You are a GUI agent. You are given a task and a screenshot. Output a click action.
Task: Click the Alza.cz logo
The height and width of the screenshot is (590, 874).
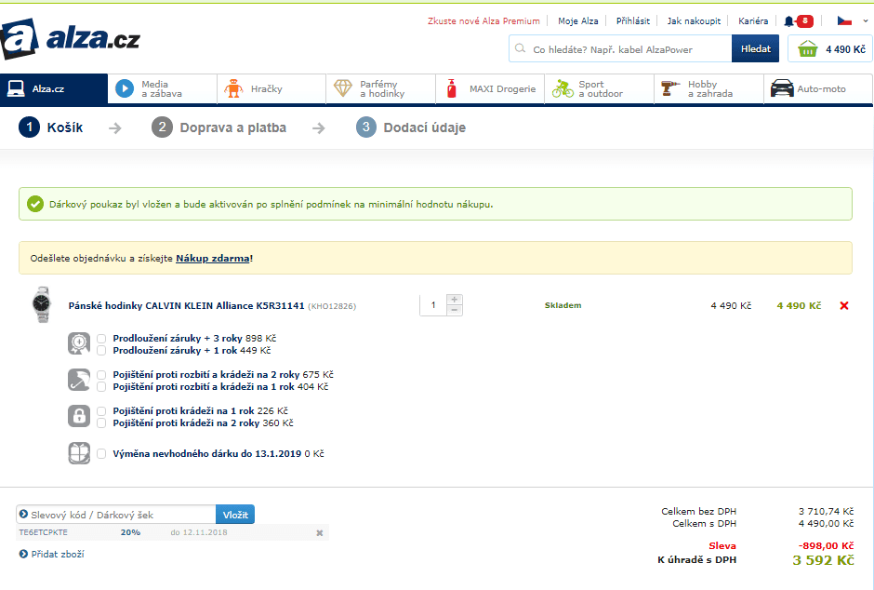[71, 39]
